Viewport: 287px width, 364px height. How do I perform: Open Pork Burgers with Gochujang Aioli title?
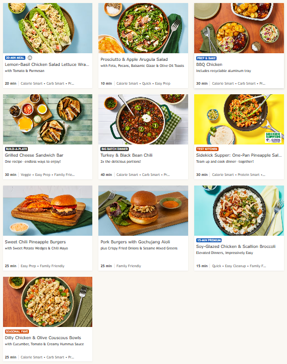pyautogui.click(x=135, y=242)
